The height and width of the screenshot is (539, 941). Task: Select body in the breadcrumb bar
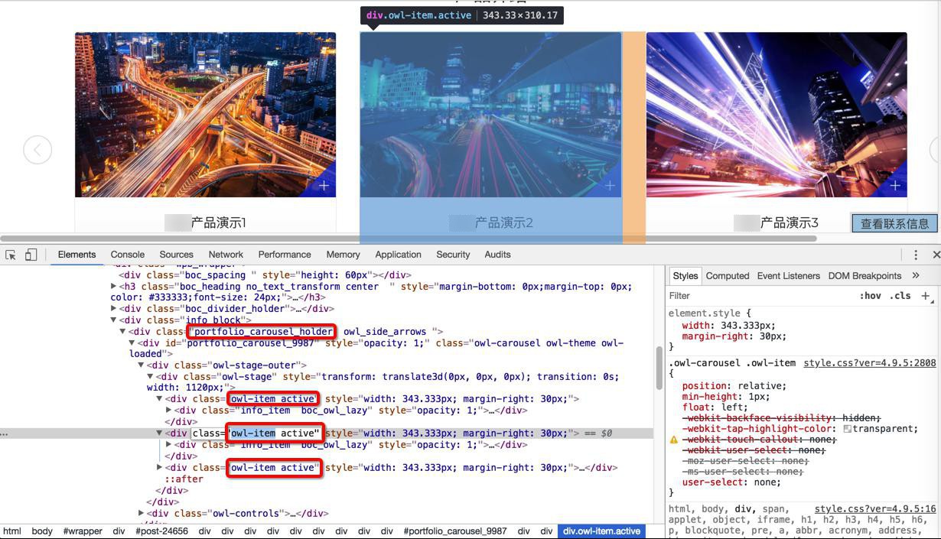[x=42, y=531]
